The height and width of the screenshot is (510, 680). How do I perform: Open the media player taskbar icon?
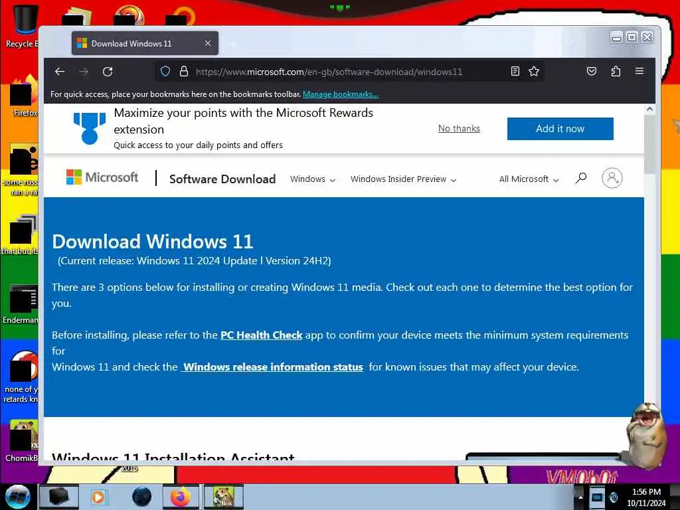99,497
